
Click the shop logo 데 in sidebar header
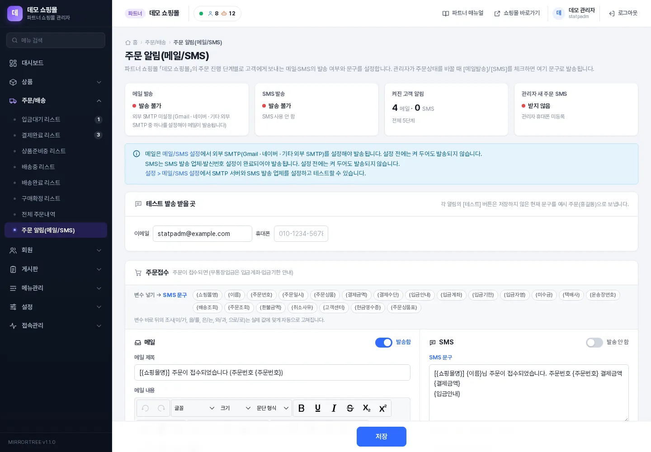click(15, 14)
